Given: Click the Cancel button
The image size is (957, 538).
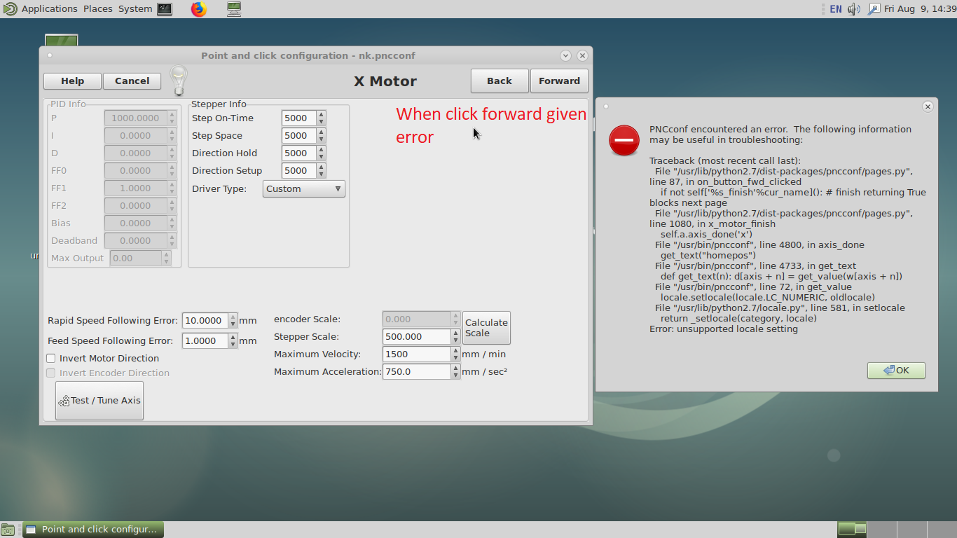Looking at the screenshot, I should tap(132, 81).
